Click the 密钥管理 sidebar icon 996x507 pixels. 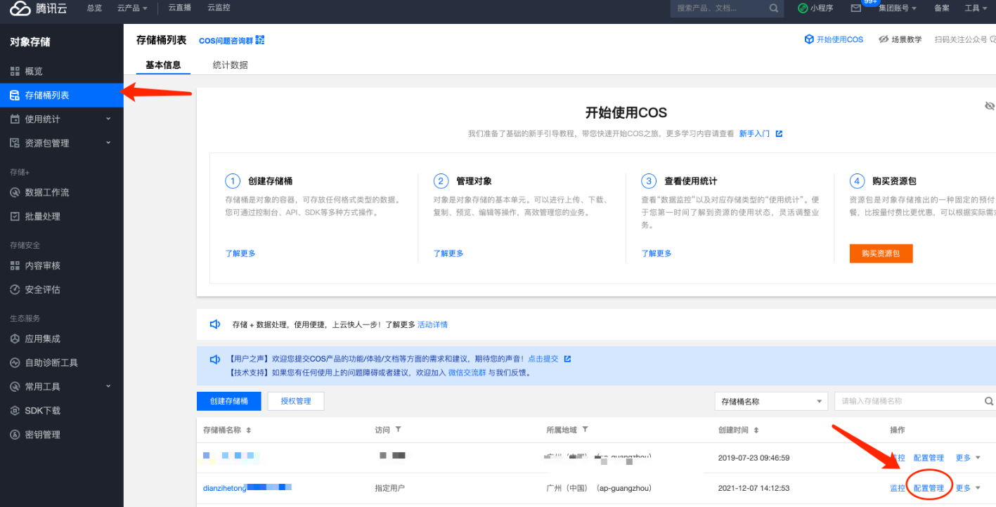(15, 435)
